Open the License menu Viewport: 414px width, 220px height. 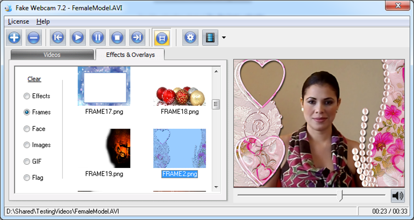[19, 22]
